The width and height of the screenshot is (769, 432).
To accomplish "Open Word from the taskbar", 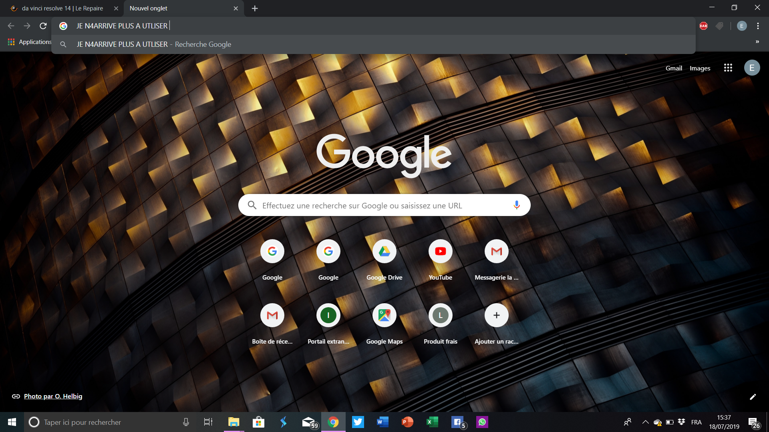I will (x=383, y=422).
